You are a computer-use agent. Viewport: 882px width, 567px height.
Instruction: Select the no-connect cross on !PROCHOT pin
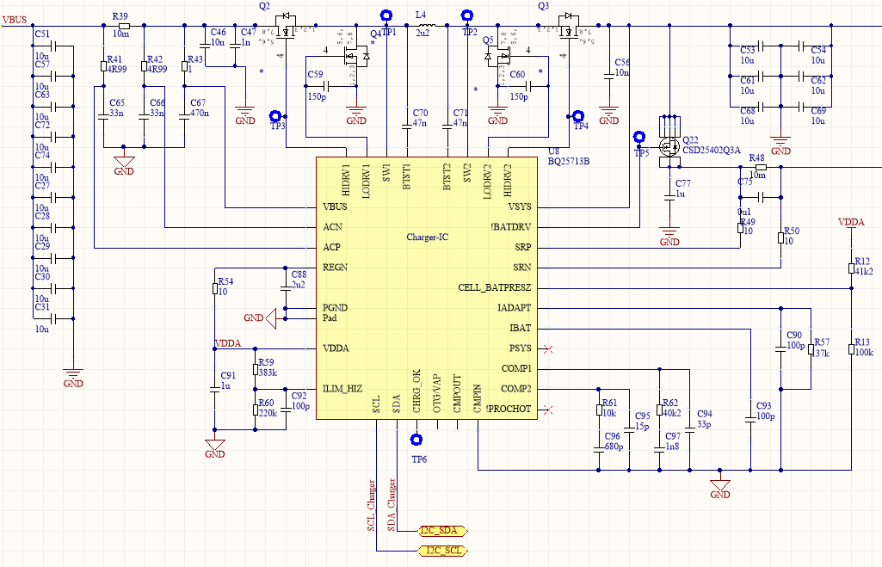point(548,410)
